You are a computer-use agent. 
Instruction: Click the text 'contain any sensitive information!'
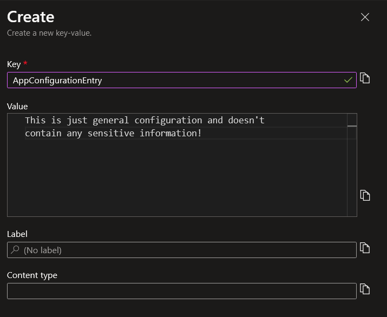point(113,134)
